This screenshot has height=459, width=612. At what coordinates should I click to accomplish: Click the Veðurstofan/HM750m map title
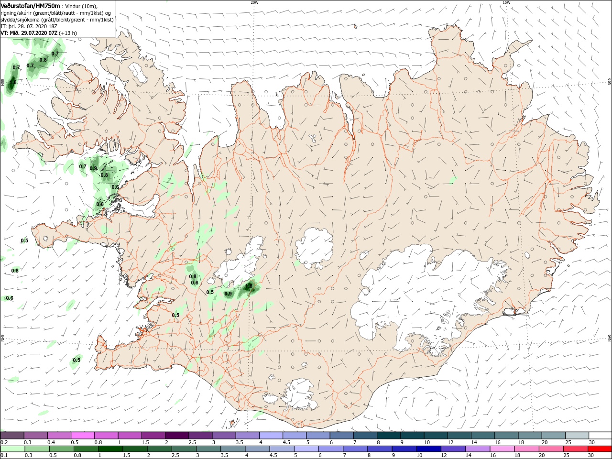[x=31, y=6]
